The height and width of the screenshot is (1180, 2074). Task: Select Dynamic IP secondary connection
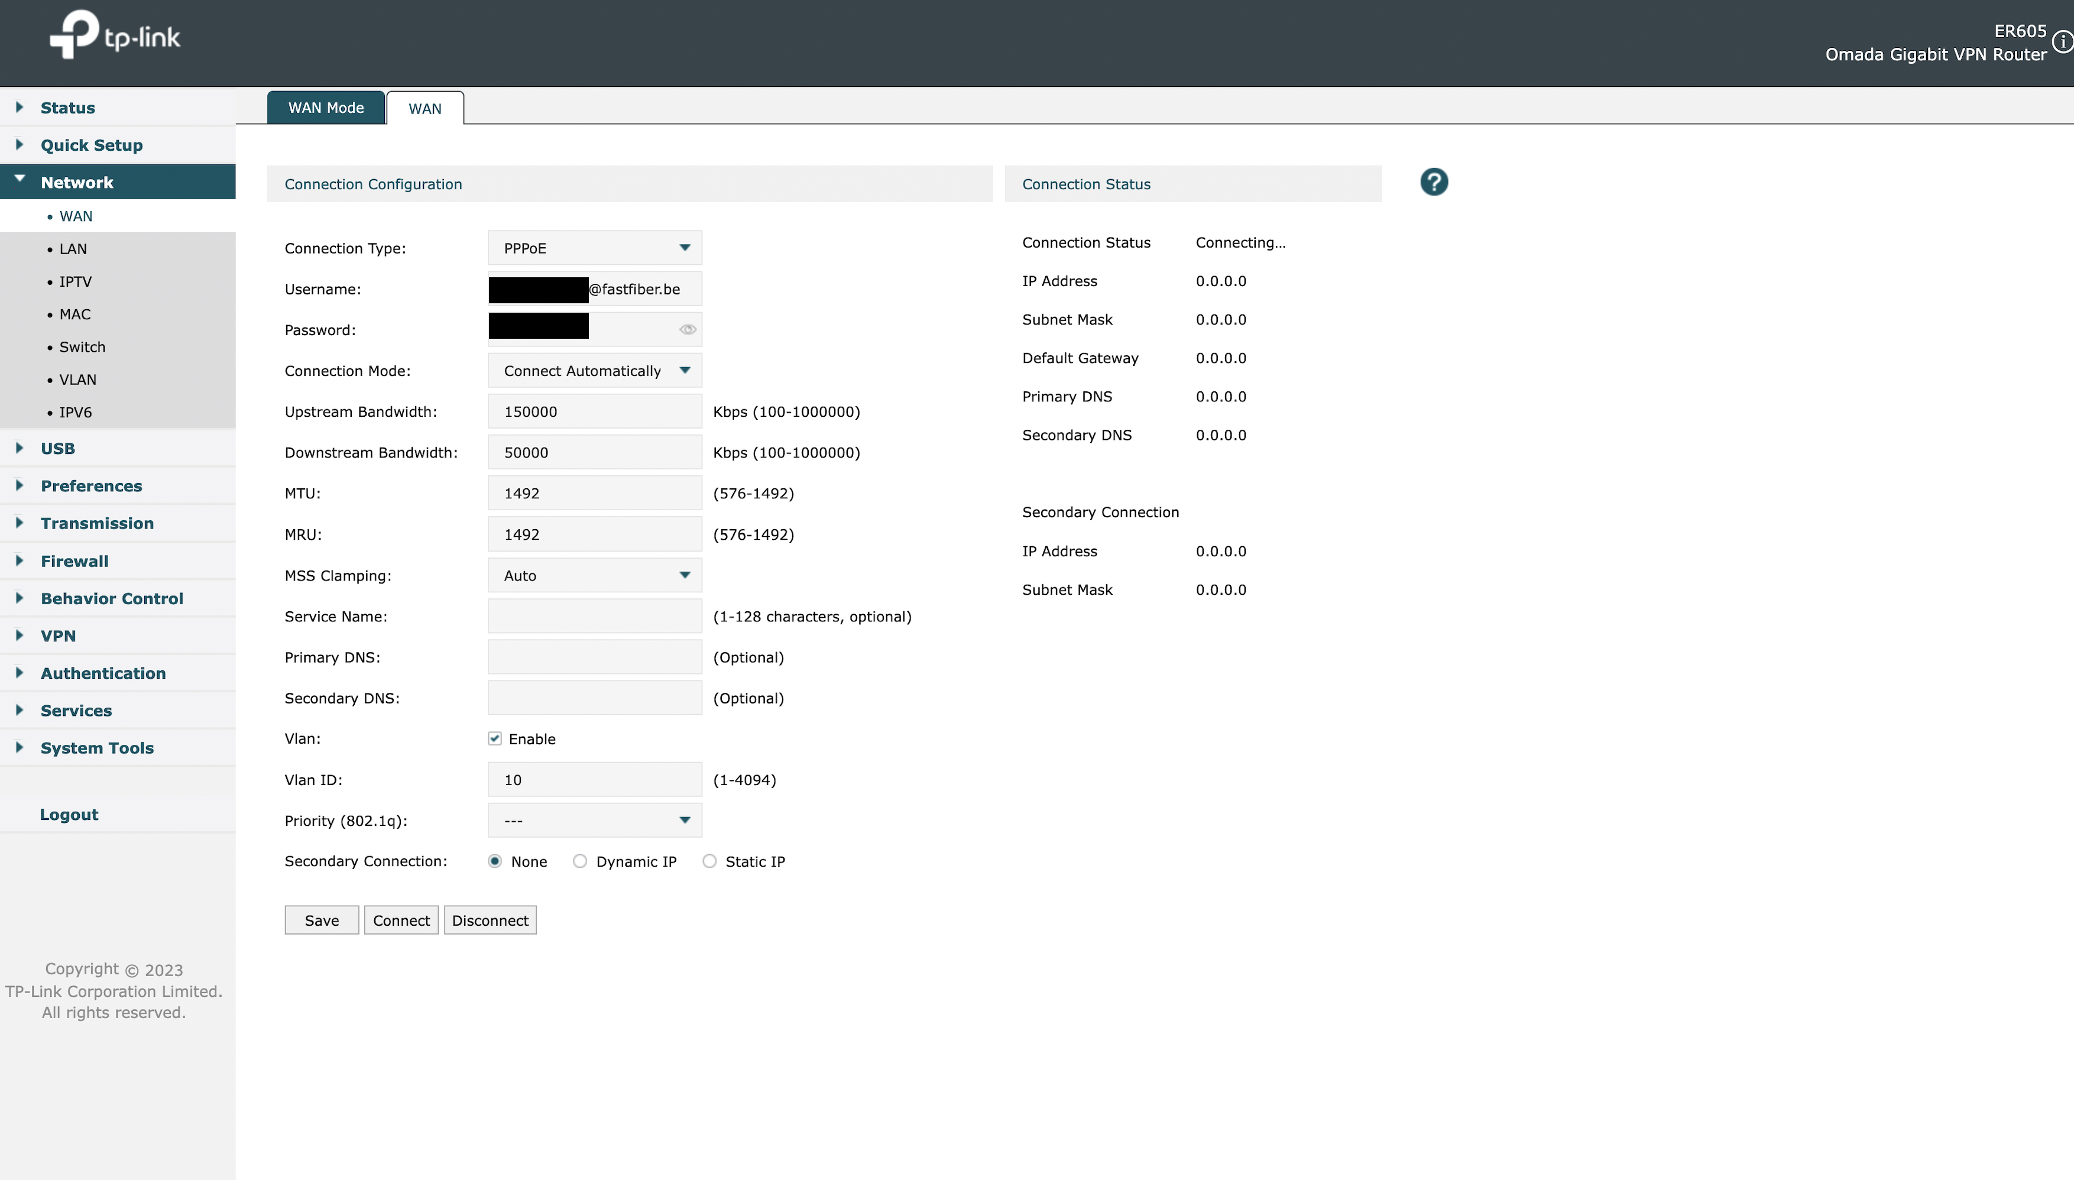point(579,861)
